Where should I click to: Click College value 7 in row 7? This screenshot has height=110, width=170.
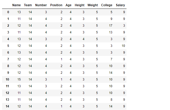pos(111,59)
